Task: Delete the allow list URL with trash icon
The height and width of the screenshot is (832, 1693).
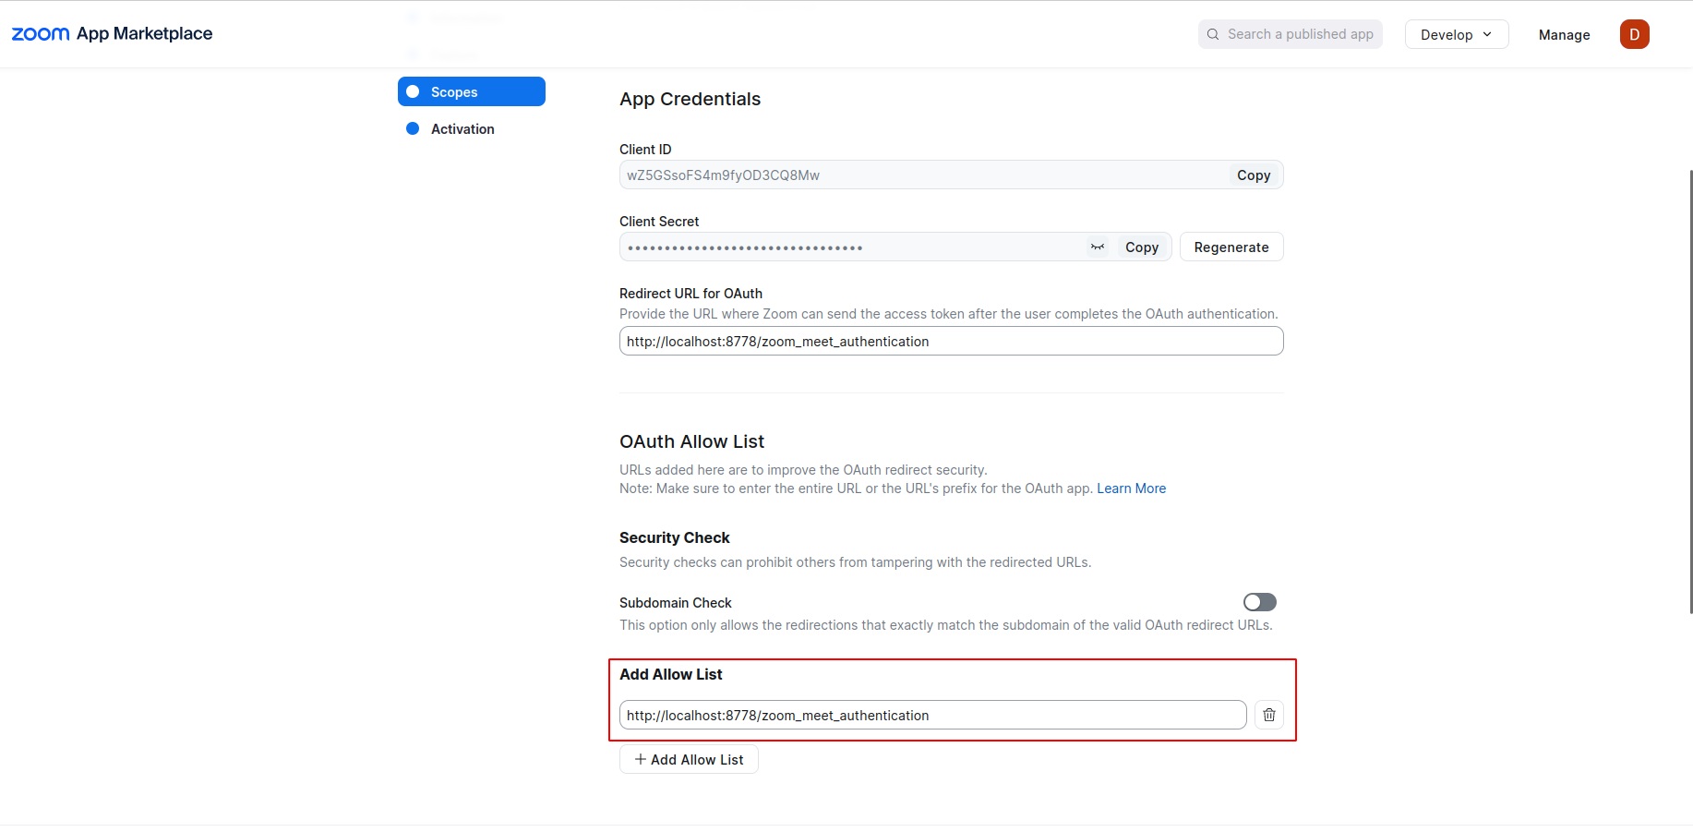Action: coord(1269,715)
